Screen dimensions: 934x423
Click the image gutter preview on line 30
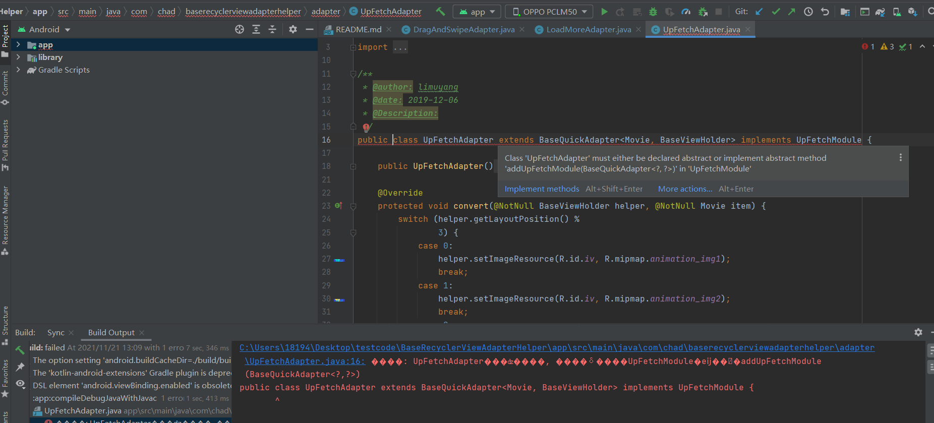pyautogui.click(x=339, y=300)
